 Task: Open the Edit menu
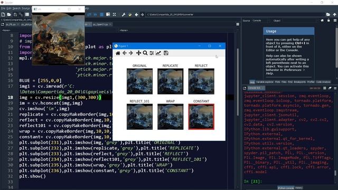(x=8, y=8)
